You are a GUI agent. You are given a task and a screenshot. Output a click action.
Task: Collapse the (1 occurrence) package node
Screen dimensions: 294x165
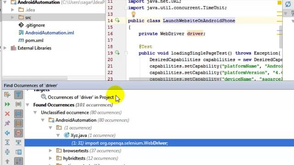click(51, 128)
